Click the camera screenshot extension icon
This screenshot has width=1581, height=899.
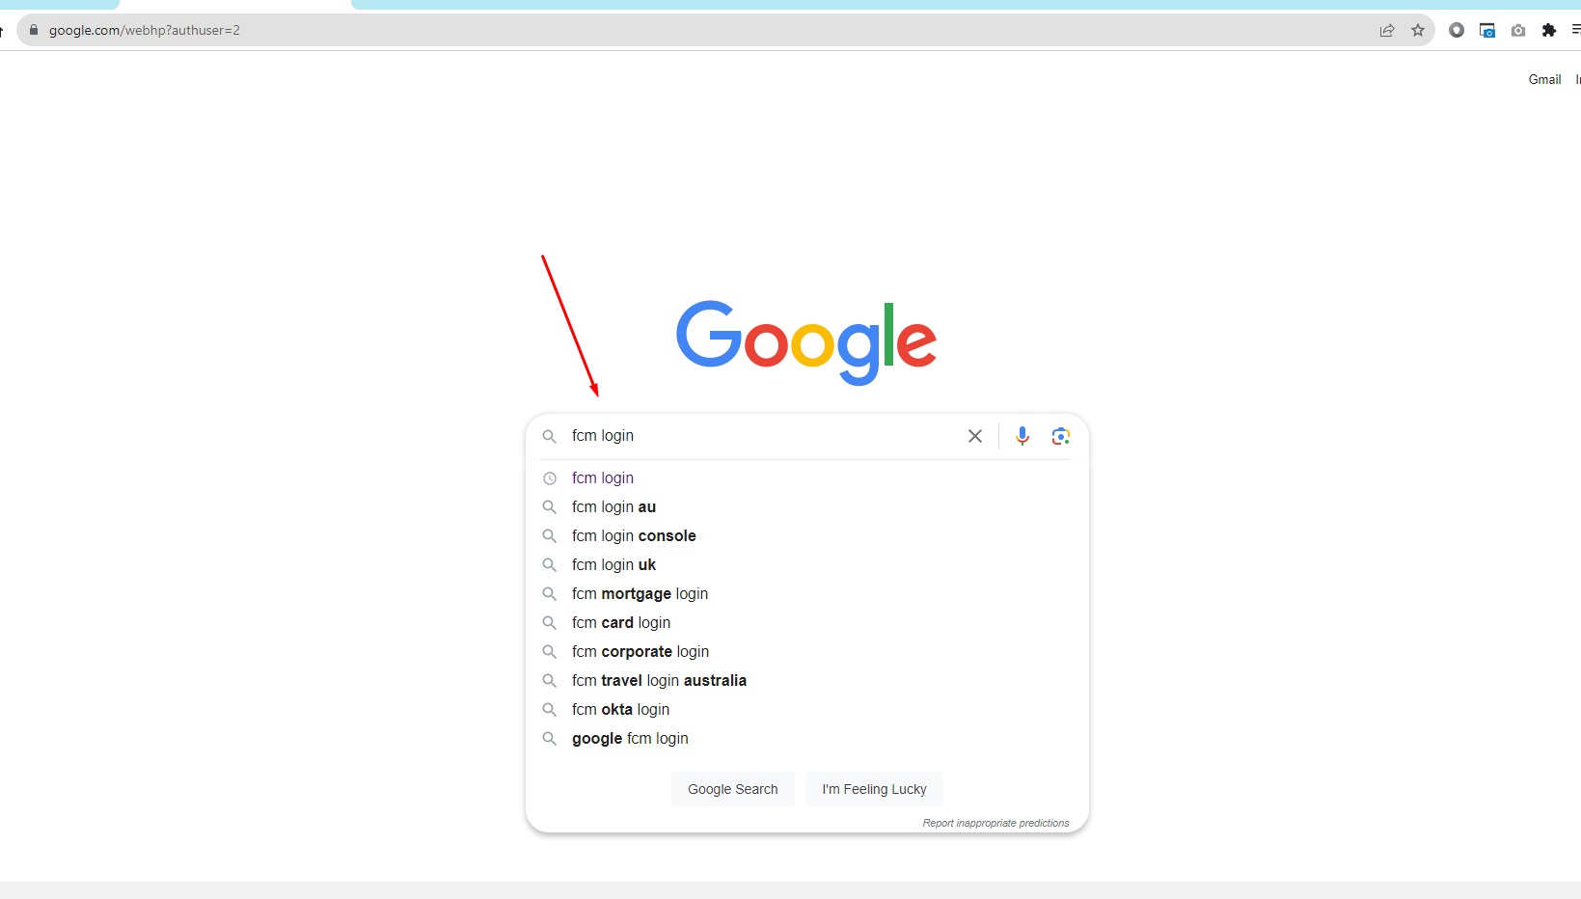(x=1518, y=30)
